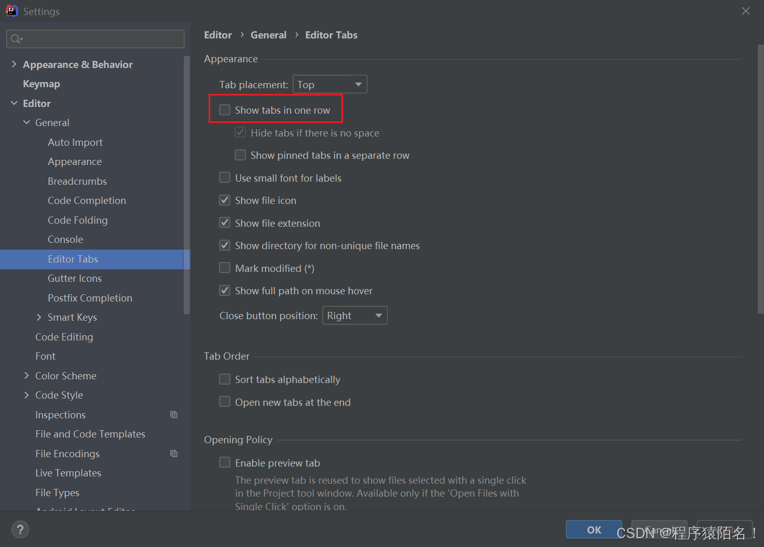
Task: Expand the Smart Keys node
Action: 39,317
